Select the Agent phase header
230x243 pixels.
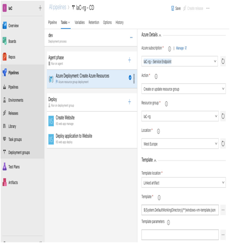tap(92, 60)
